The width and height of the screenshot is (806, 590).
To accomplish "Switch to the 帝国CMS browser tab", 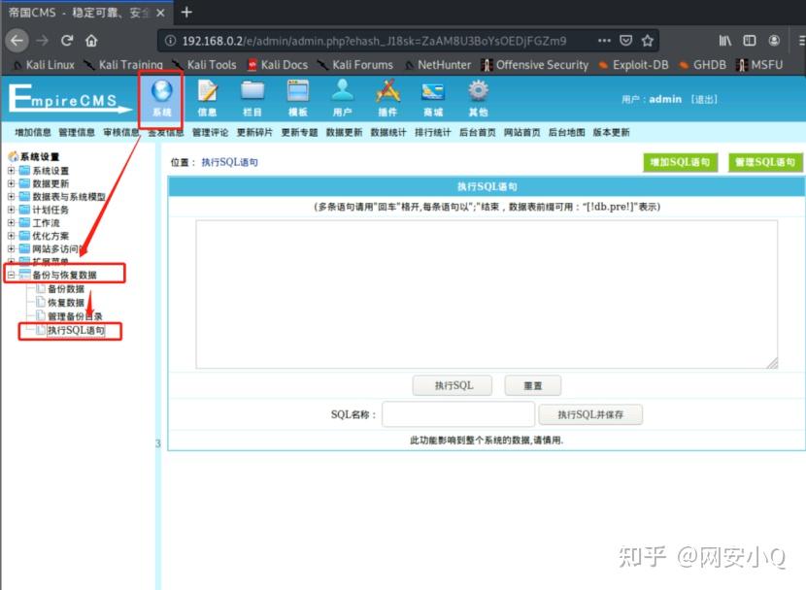I will point(73,13).
